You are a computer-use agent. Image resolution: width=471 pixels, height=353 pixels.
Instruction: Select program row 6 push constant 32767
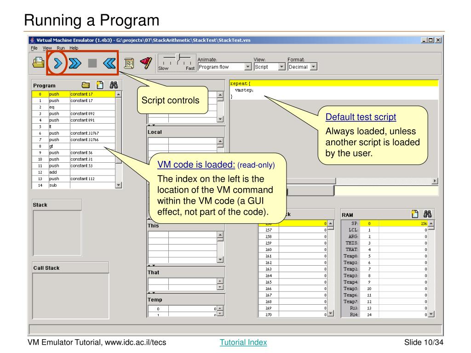[x=73, y=133]
